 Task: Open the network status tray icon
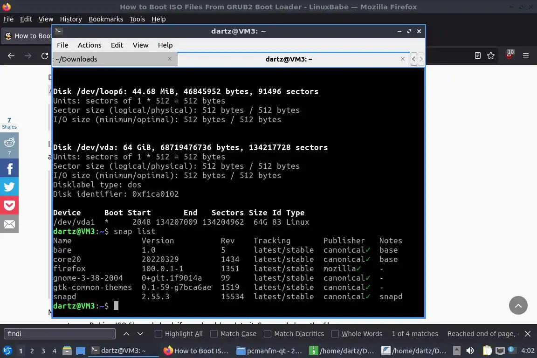(x=500, y=351)
